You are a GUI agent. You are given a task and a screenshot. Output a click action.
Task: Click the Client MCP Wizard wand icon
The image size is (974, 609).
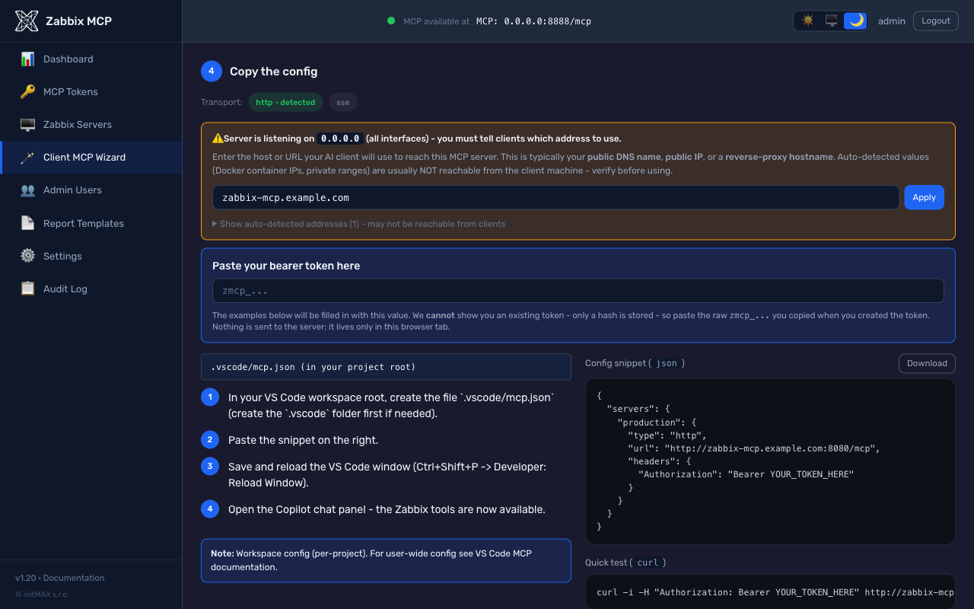coord(28,157)
